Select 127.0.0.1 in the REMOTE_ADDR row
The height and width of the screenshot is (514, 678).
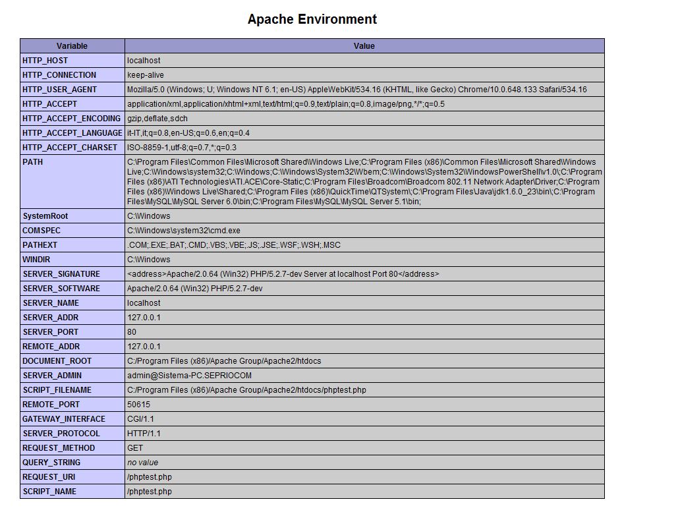(x=144, y=347)
